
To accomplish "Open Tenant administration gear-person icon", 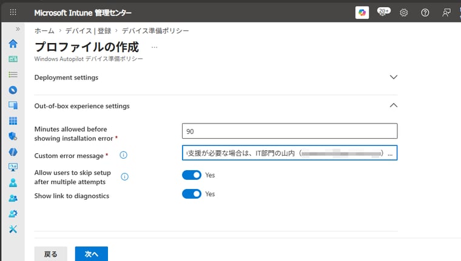I will tap(13, 213).
